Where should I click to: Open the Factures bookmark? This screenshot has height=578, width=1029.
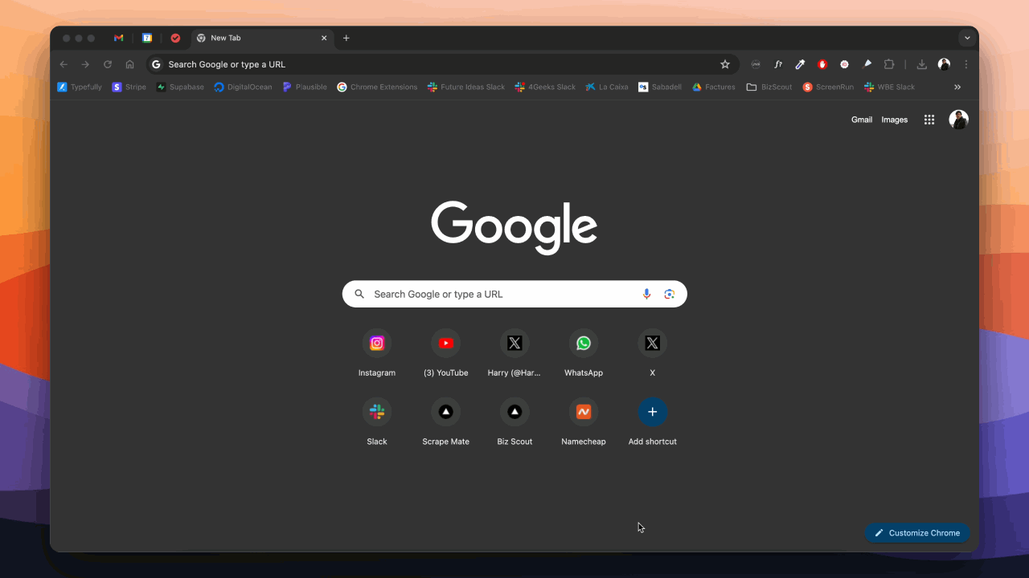coord(714,87)
